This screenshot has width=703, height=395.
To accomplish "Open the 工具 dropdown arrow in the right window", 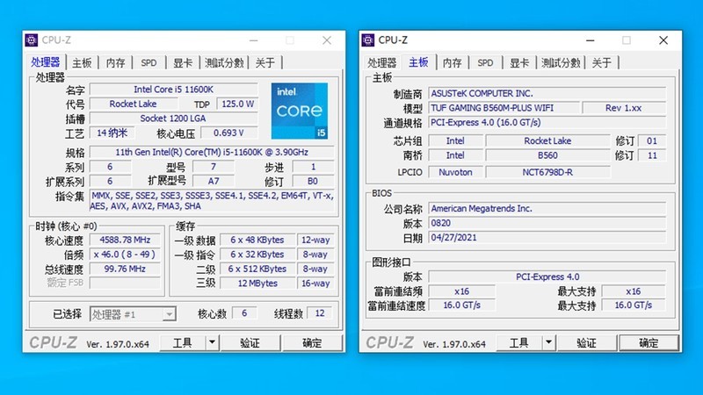I will 548,343.
